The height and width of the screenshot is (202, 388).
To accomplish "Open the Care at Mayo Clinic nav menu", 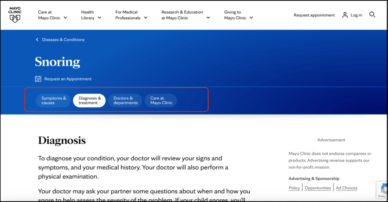I will point(52,15).
